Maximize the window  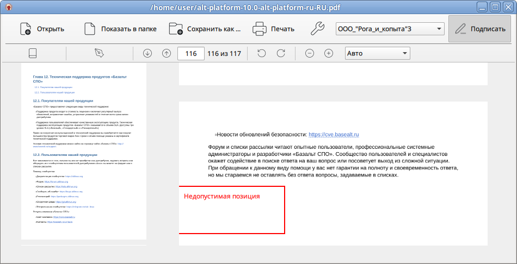495,7
